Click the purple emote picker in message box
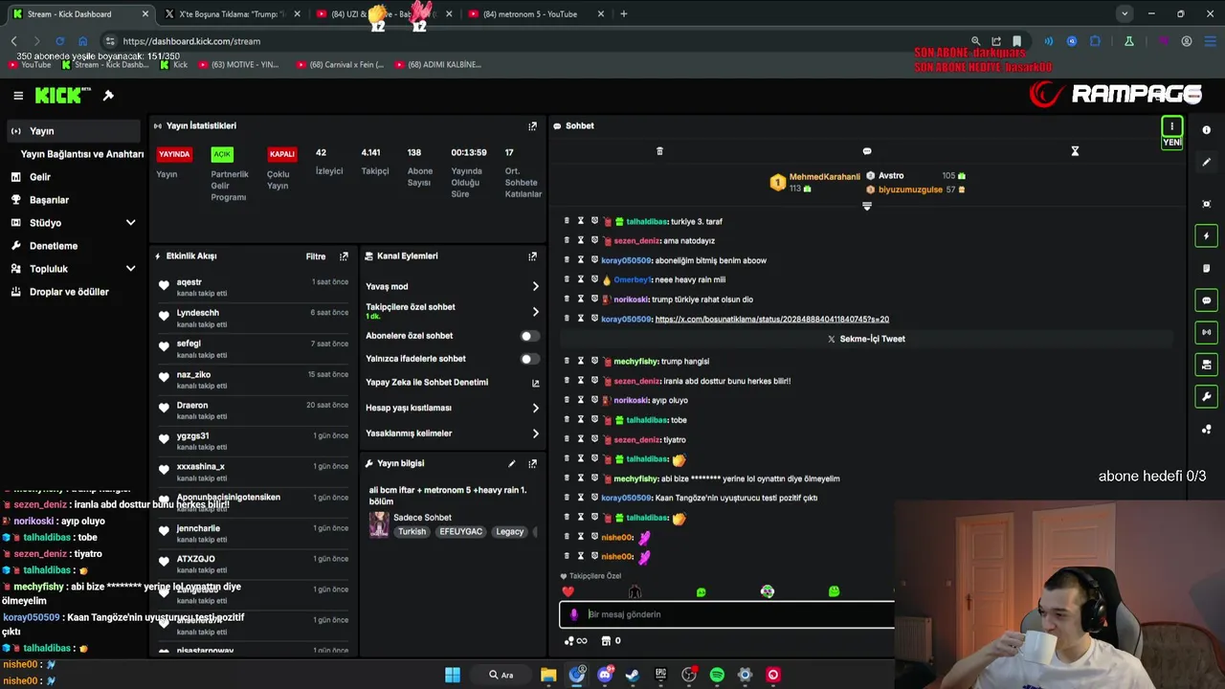The height and width of the screenshot is (689, 1225). 574,615
